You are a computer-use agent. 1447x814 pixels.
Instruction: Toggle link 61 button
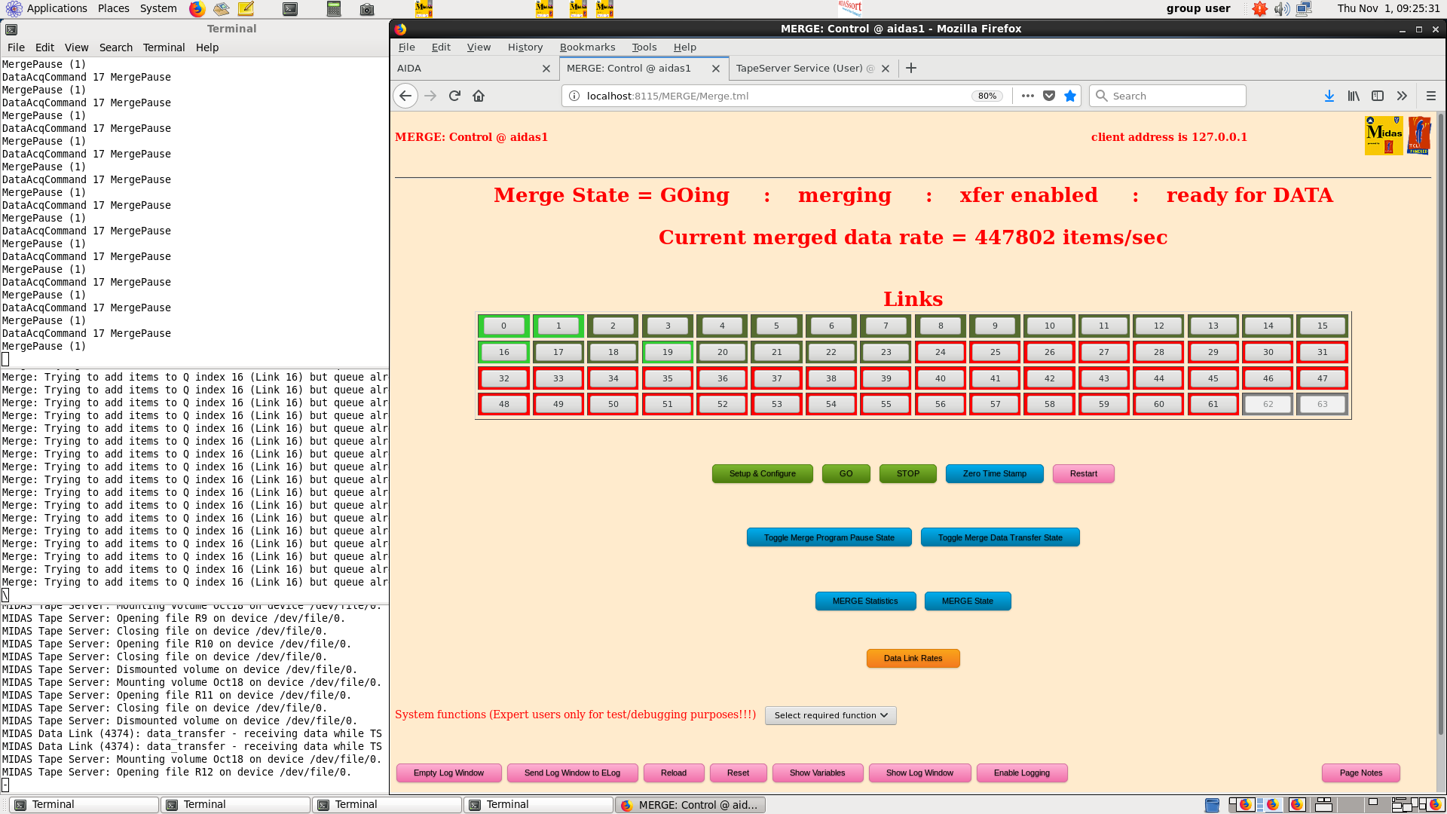(1213, 404)
